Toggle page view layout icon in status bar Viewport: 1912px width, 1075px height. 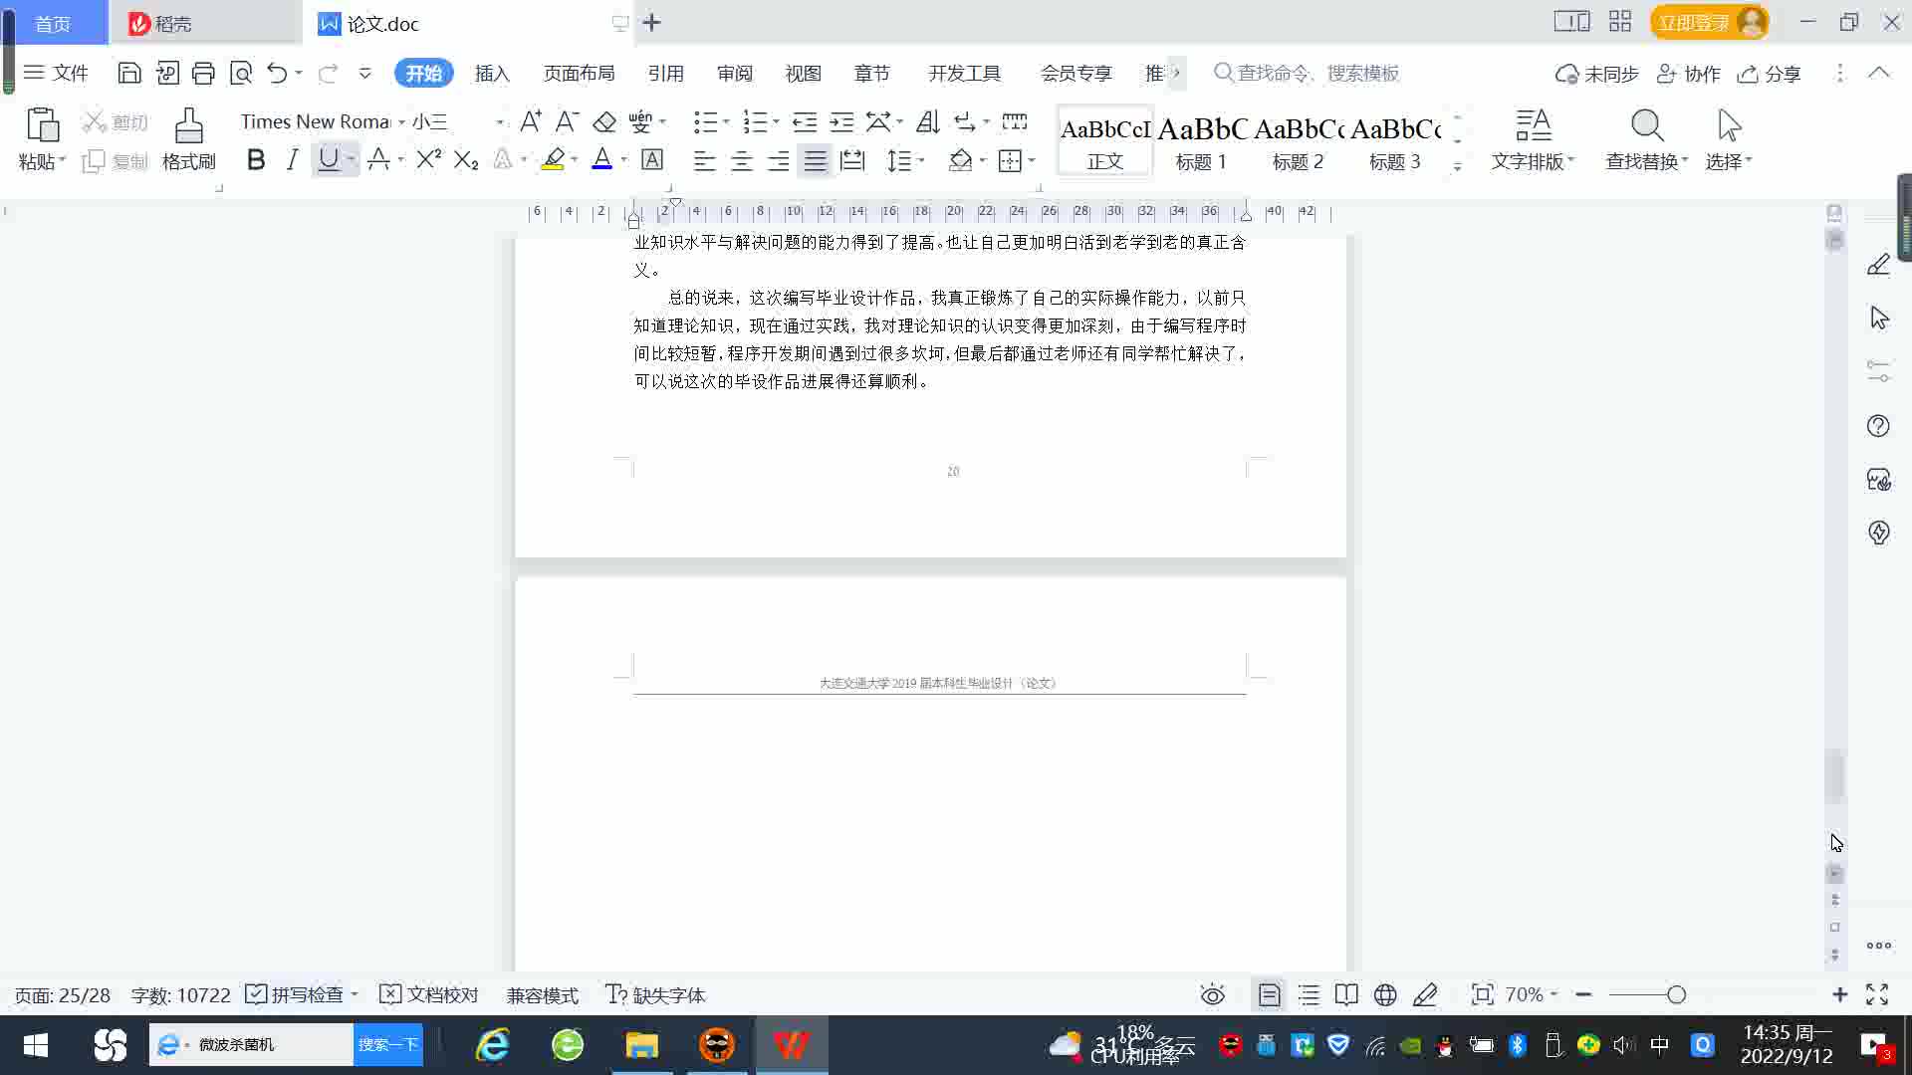1269,994
